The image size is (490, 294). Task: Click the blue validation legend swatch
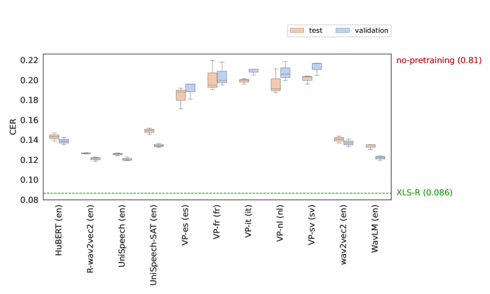pyautogui.click(x=342, y=30)
